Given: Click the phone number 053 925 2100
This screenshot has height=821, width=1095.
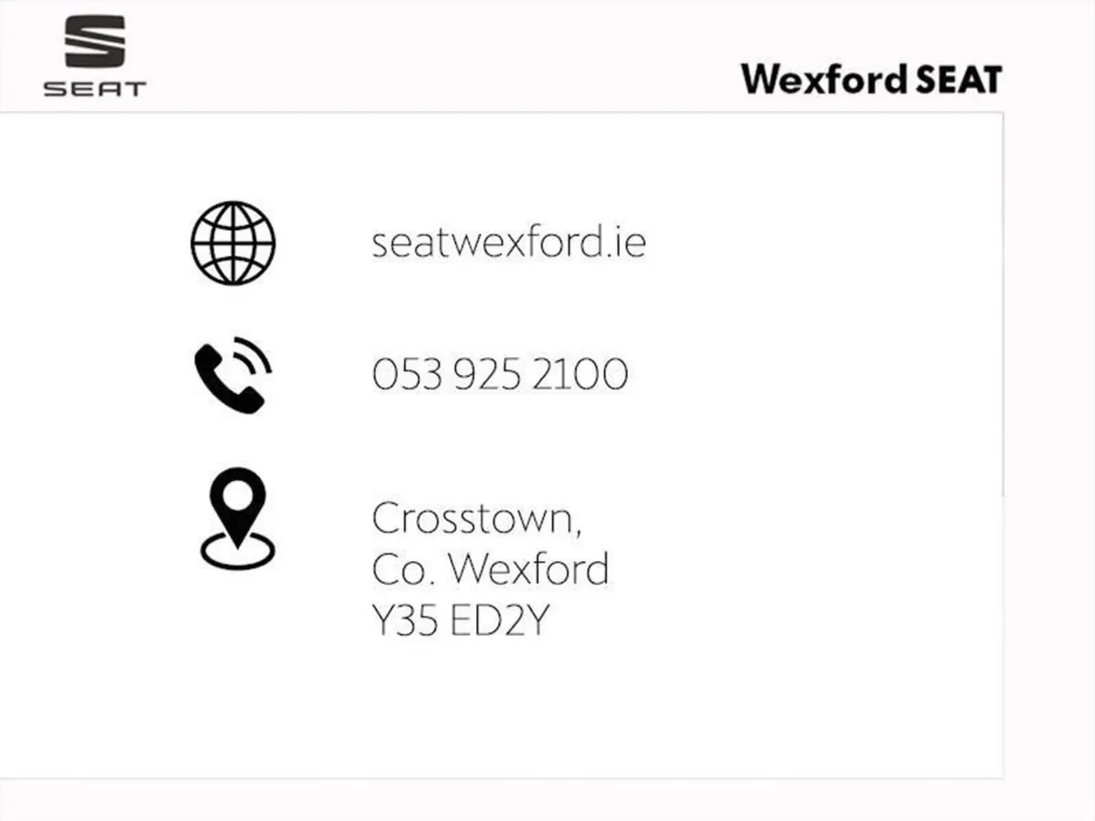Looking at the screenshot, I should point(500,375).
